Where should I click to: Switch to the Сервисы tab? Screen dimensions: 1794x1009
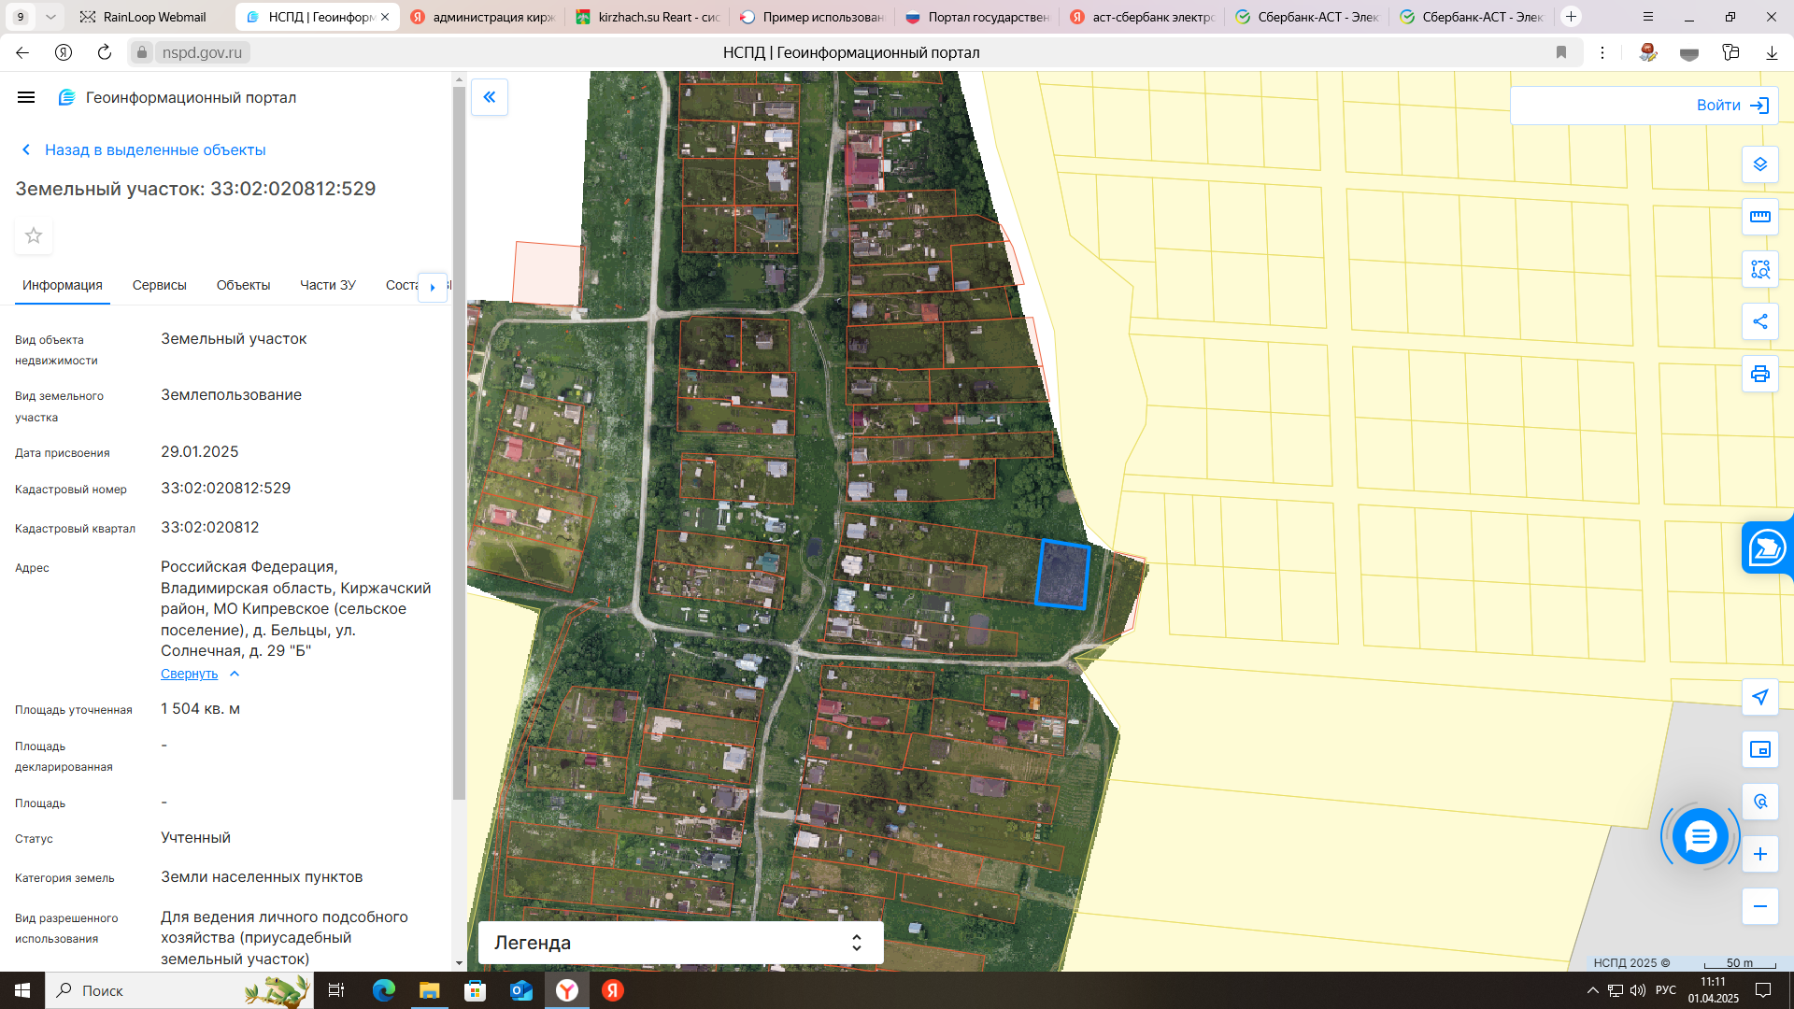(x=159, y=285)
